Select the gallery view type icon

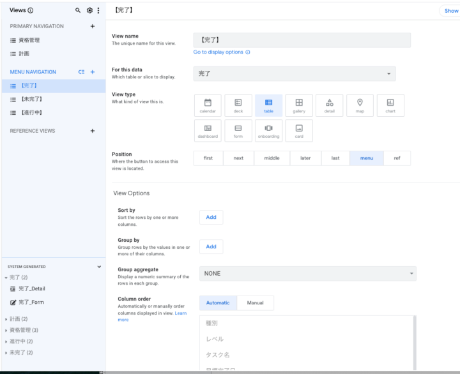299,105
